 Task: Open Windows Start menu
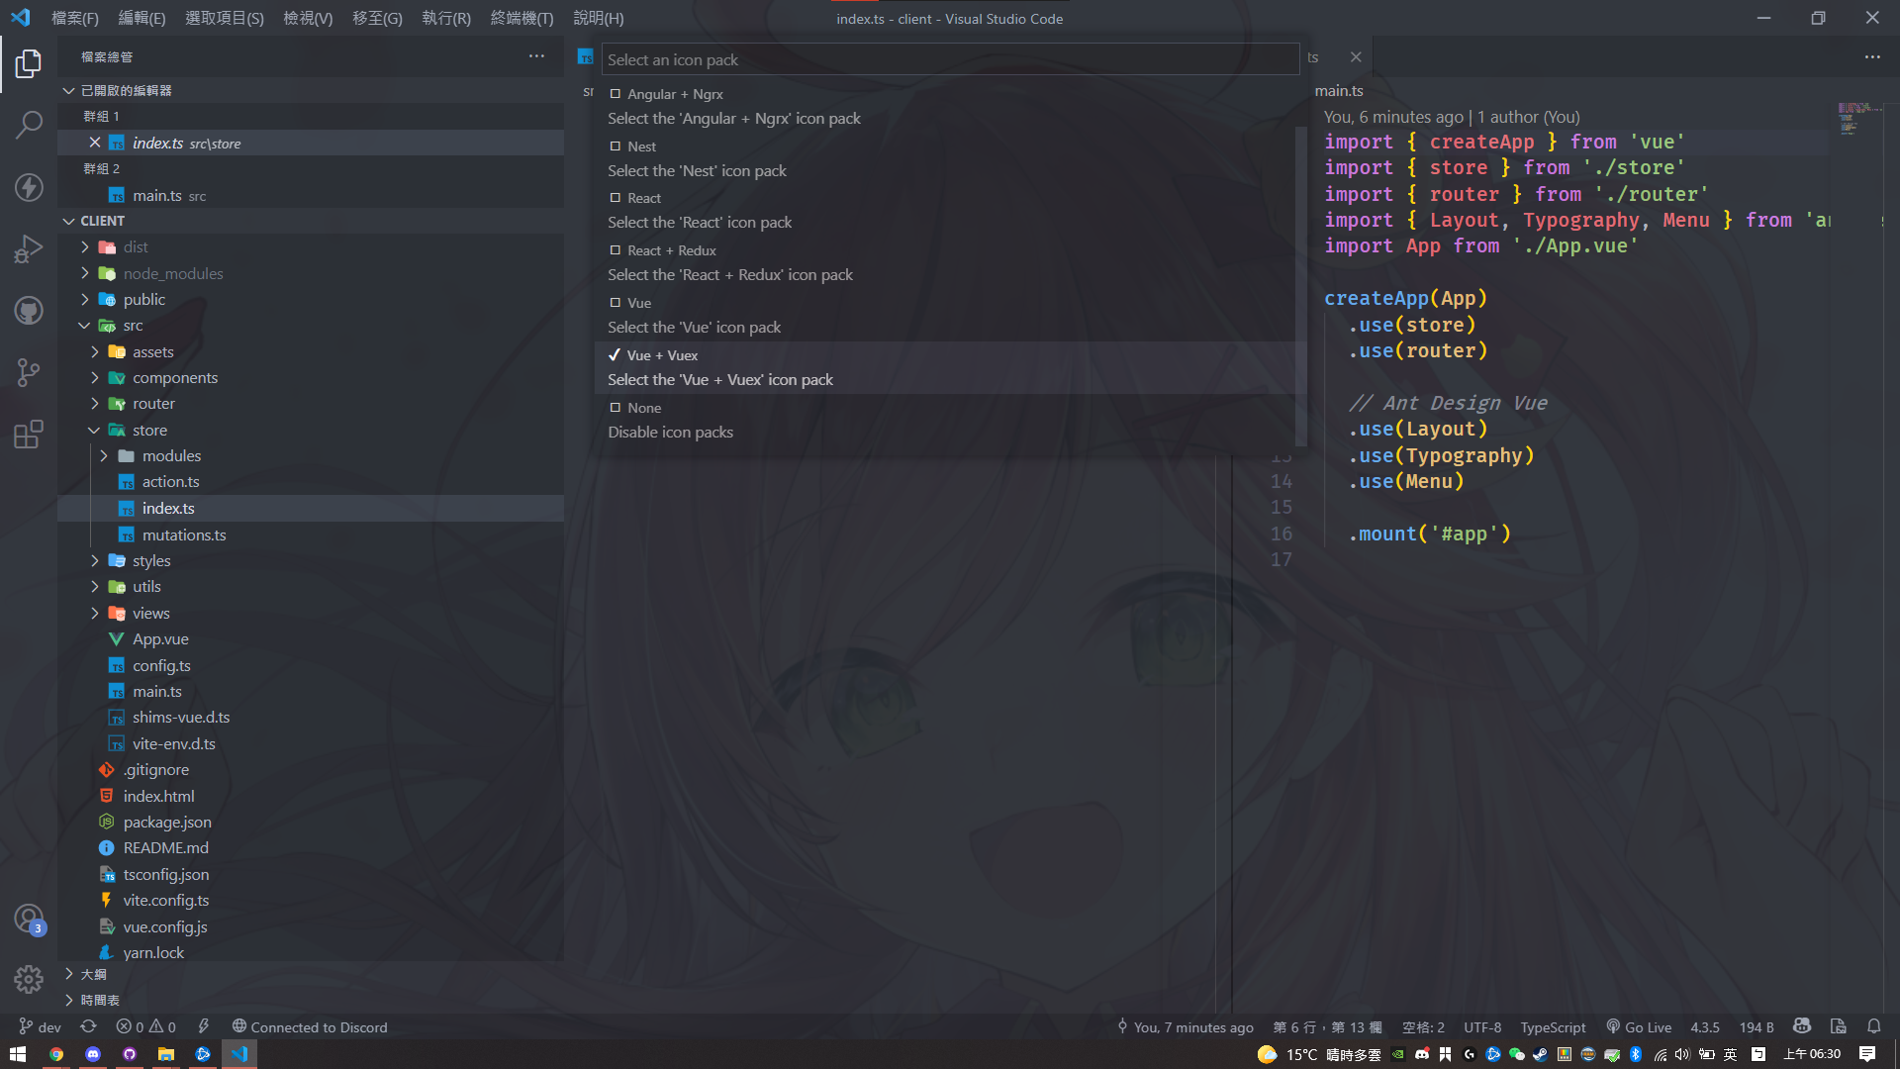18,1054
